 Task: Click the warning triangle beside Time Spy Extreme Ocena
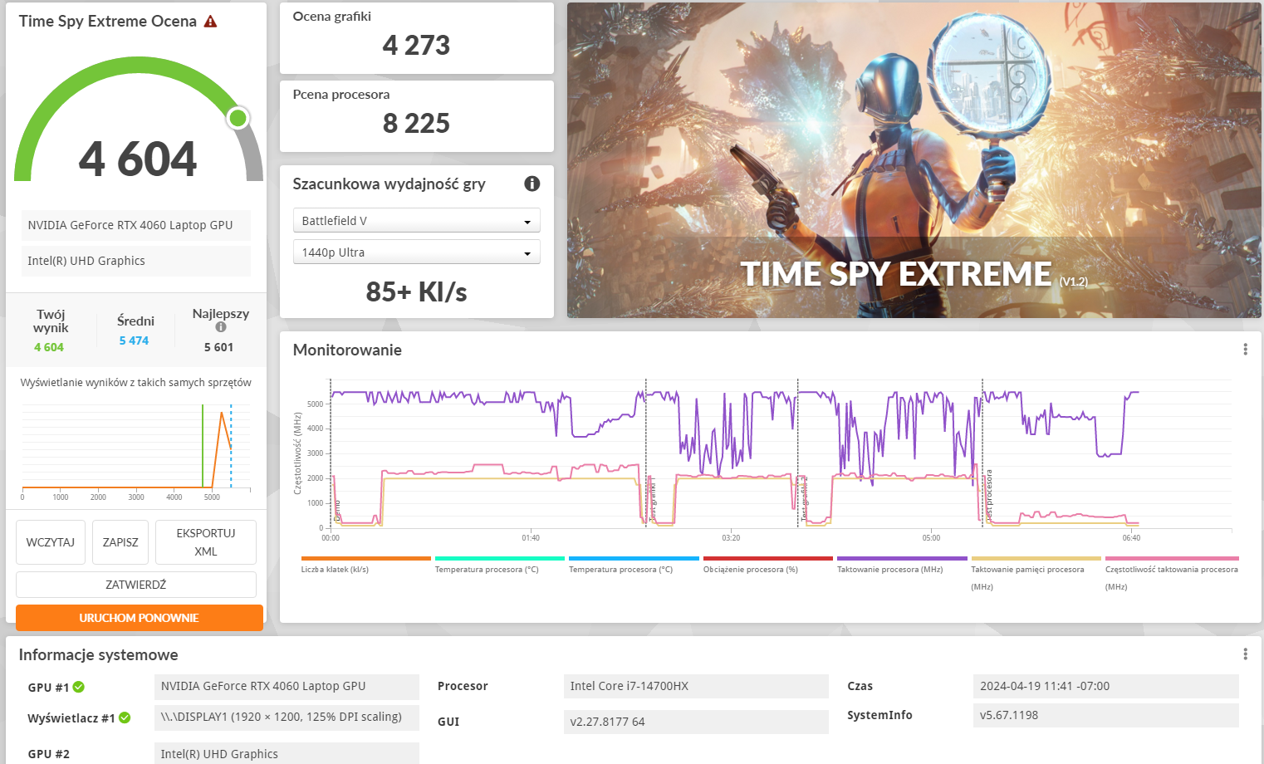tap(211, 22)
